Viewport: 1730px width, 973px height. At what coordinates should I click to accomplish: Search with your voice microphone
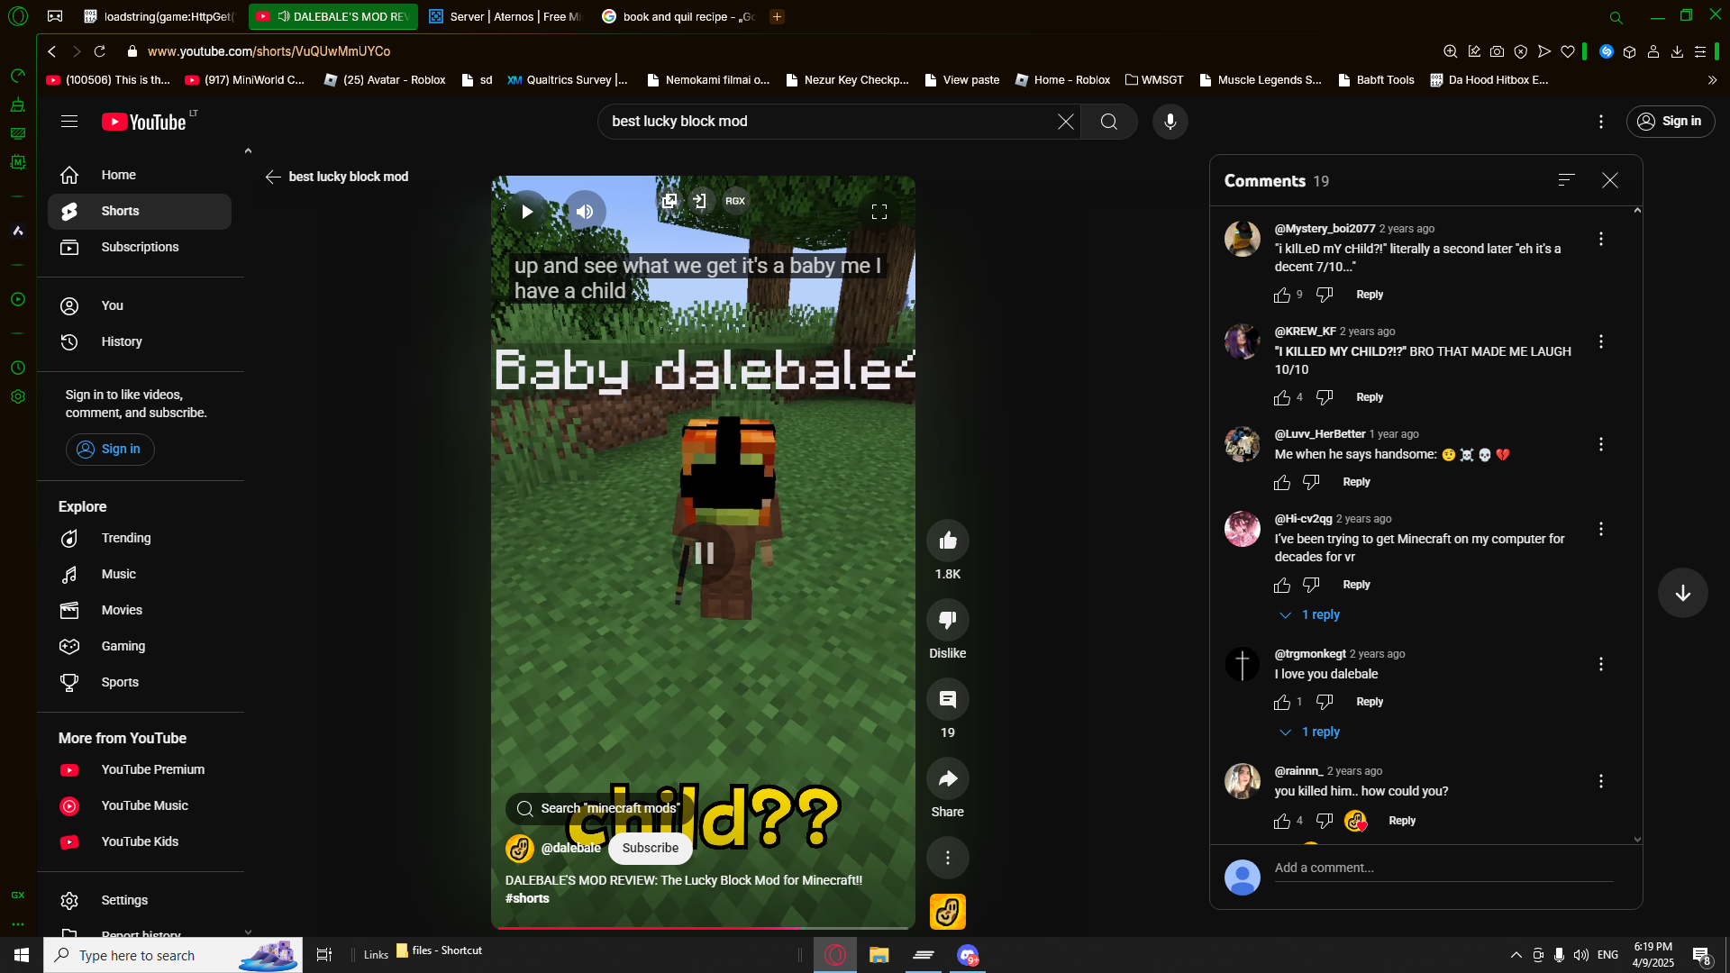click(1170, 122)
